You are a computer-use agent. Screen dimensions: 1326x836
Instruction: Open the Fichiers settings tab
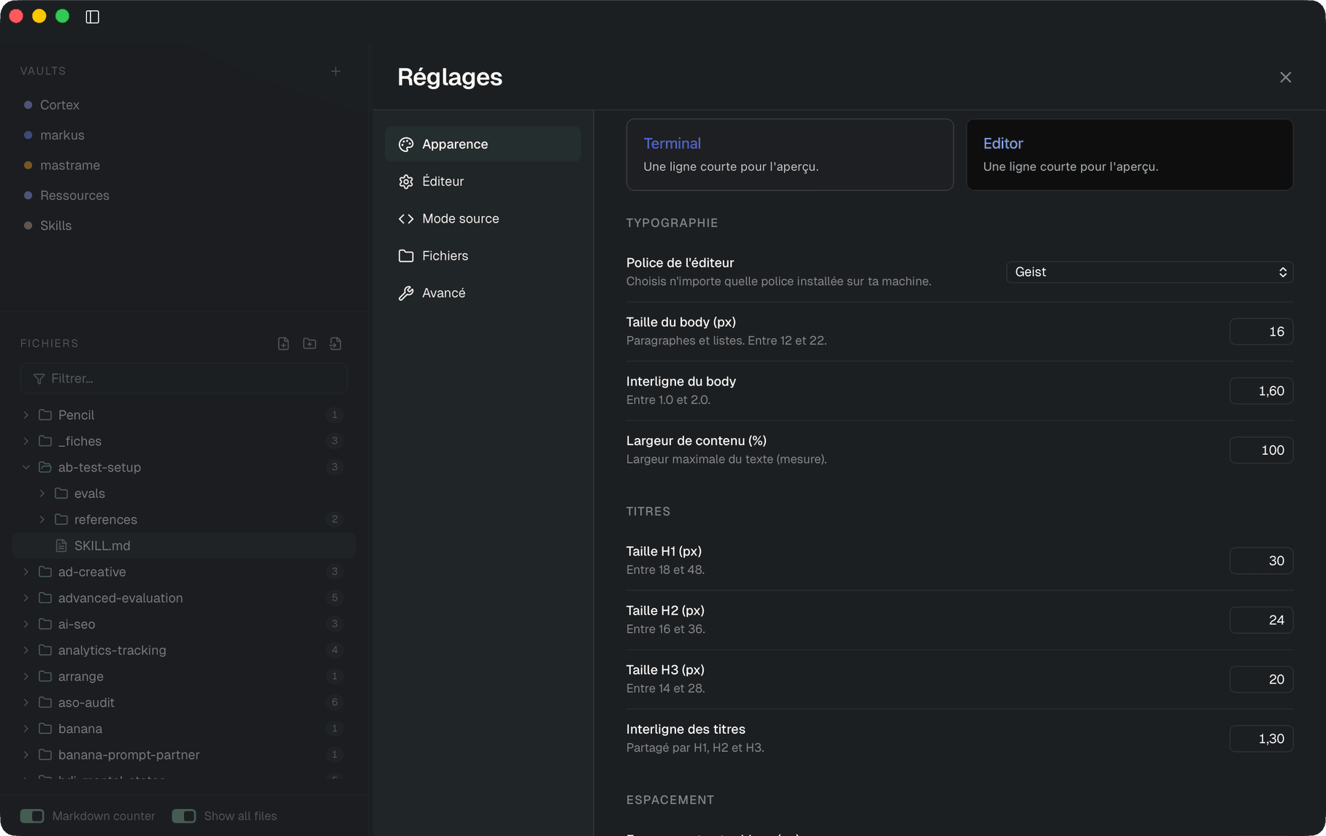[x=483, y=256]
